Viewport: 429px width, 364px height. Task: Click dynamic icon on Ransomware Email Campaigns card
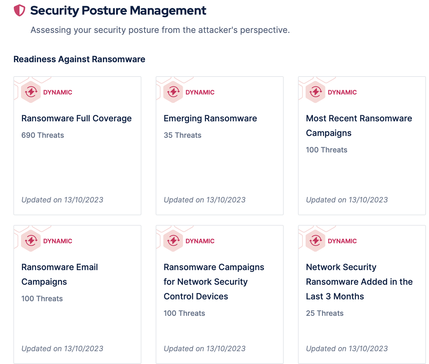31,241
